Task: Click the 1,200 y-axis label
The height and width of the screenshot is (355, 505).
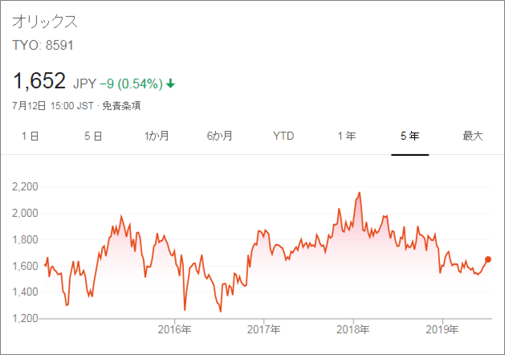Action: coord(25,319)
